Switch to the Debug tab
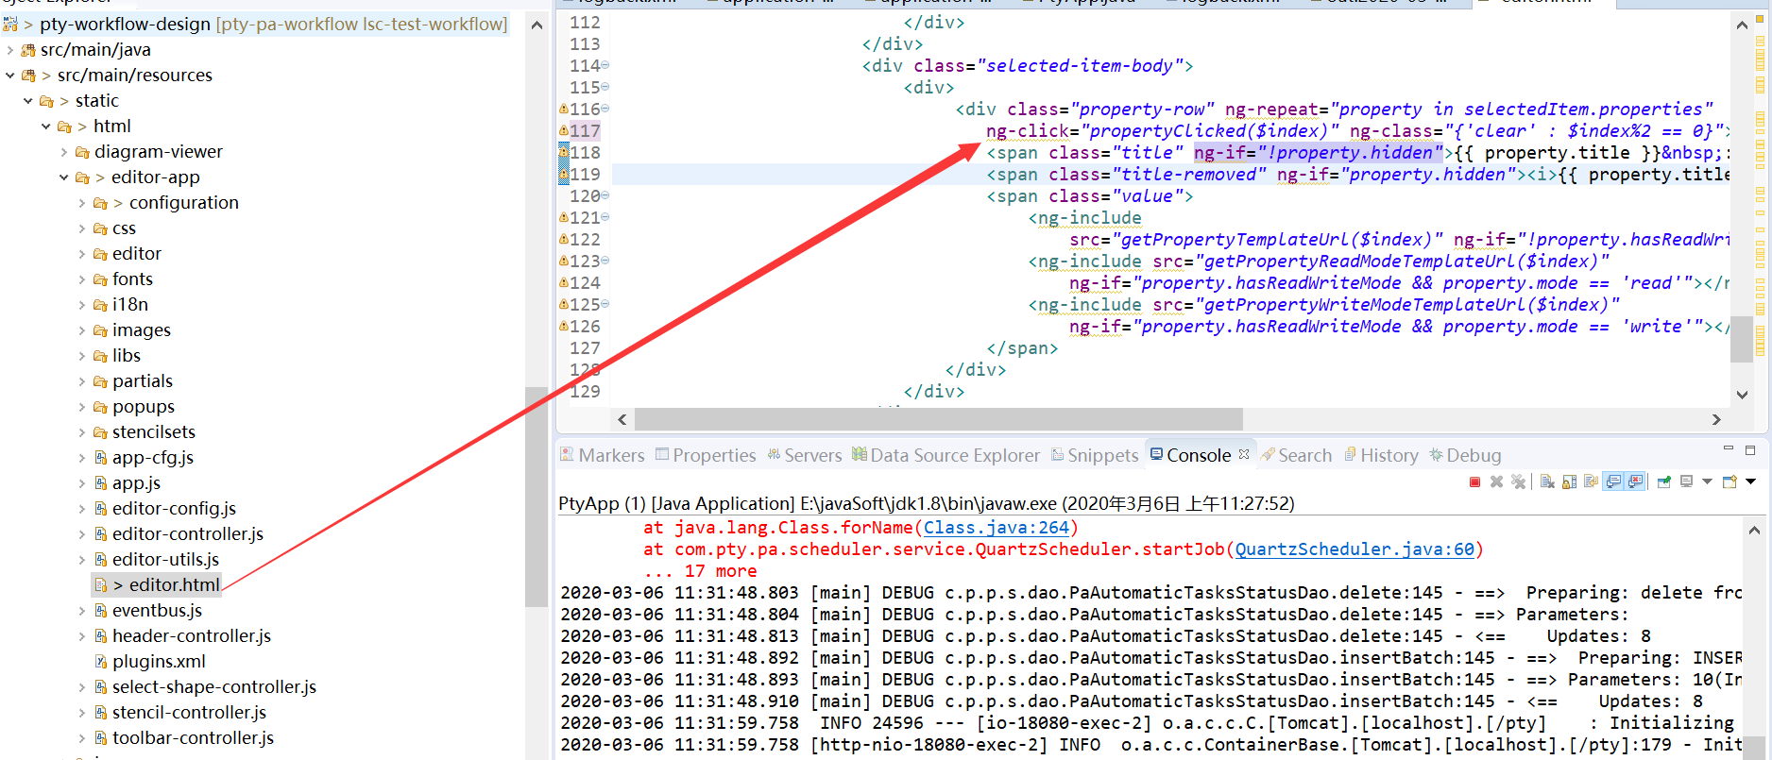This screenshot has width=1772, height=760. (x=1465, y=455)
